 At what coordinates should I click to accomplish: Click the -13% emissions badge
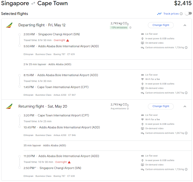point(119,28)
